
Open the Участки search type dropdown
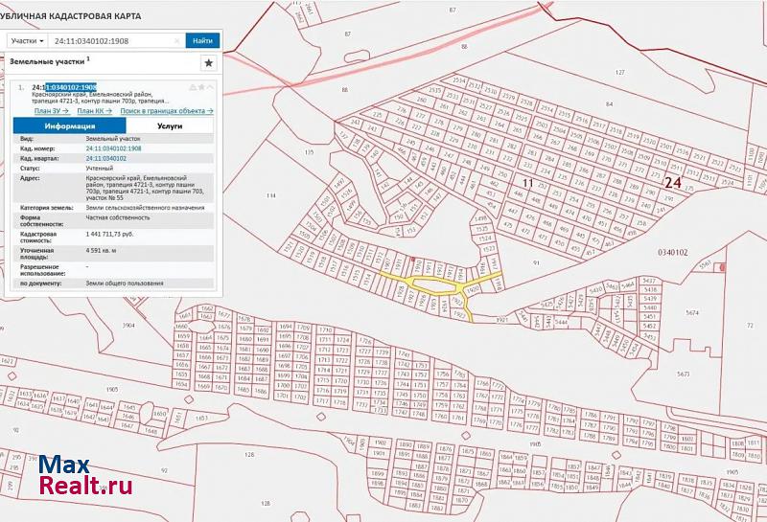(x=28, y=41)
